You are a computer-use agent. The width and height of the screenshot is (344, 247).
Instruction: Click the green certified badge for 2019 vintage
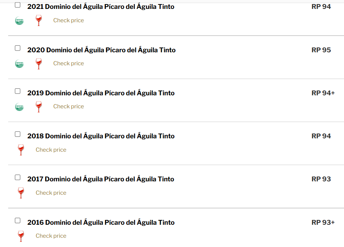[19, 107]
